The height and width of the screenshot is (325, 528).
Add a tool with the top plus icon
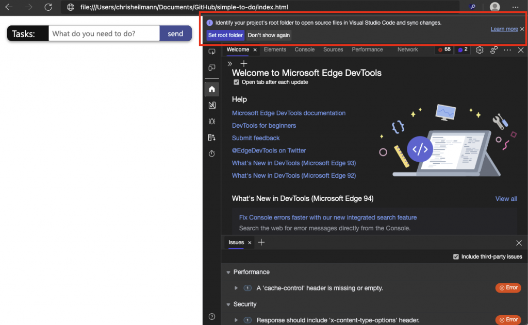click(x=244, y=63)
